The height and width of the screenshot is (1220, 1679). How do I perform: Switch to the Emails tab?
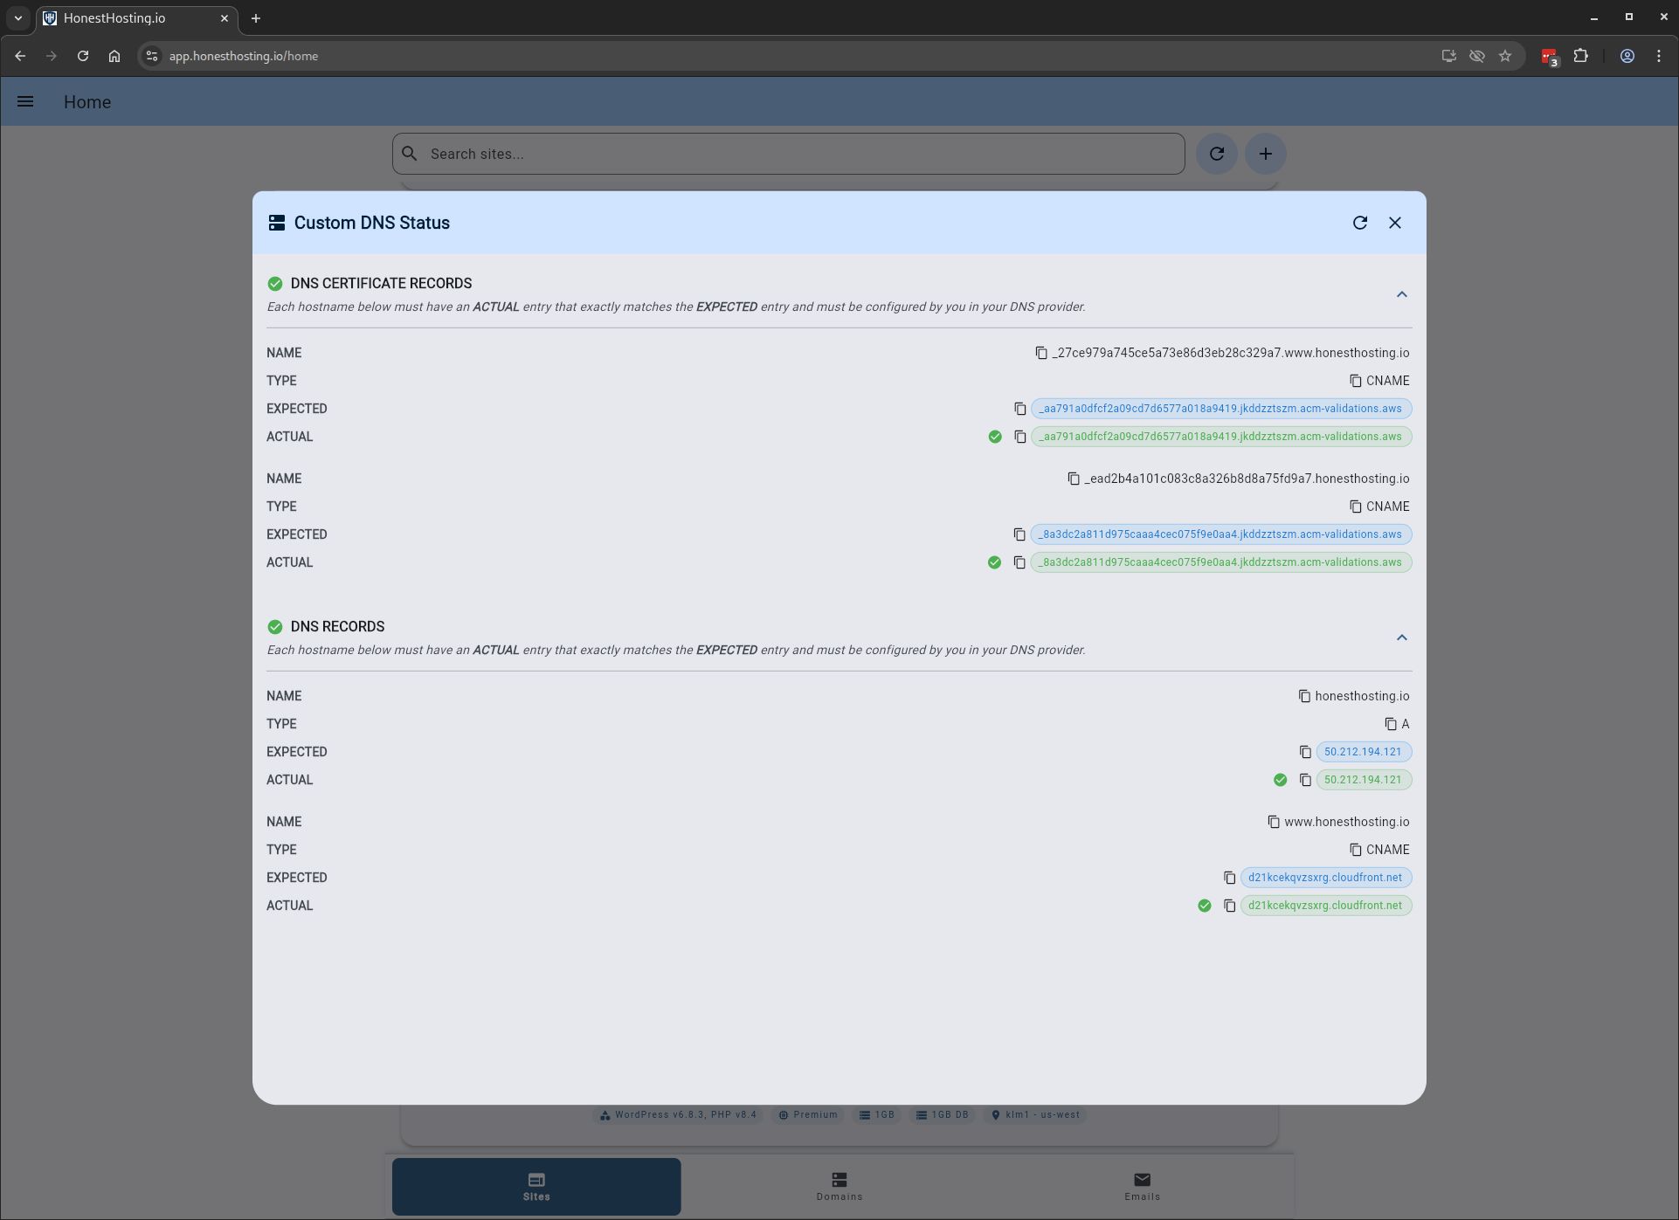1142,1186
